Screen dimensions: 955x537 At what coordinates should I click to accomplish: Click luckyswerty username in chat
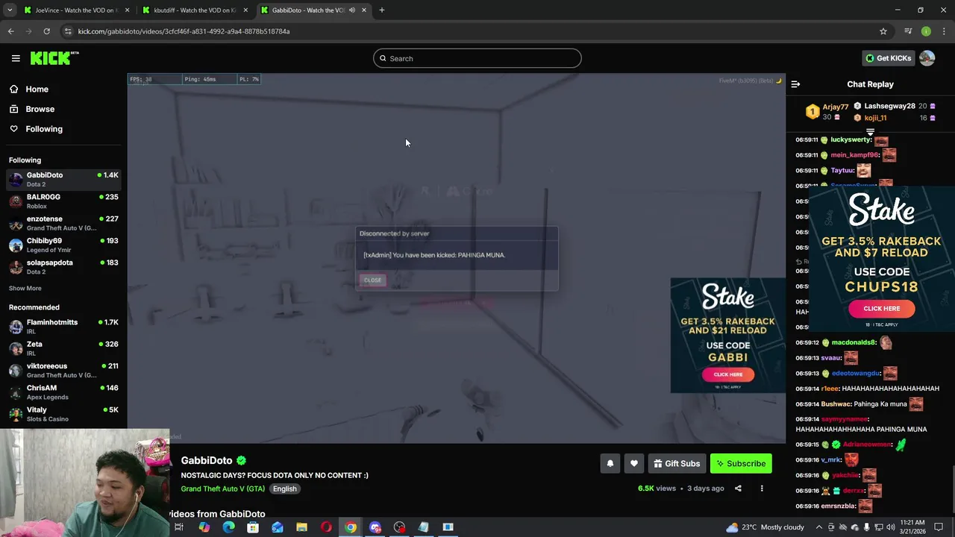[x=851, y=140]
